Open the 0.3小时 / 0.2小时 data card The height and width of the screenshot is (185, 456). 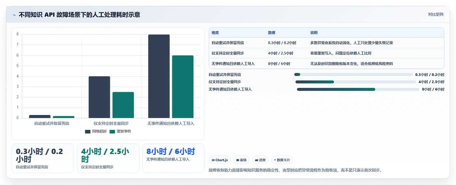[x=43, y=158]
